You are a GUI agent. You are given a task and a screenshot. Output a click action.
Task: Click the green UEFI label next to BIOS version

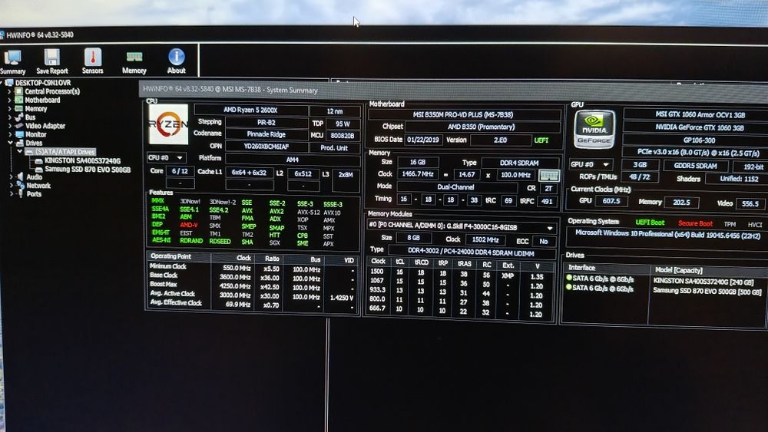click(x=541, y=140)
